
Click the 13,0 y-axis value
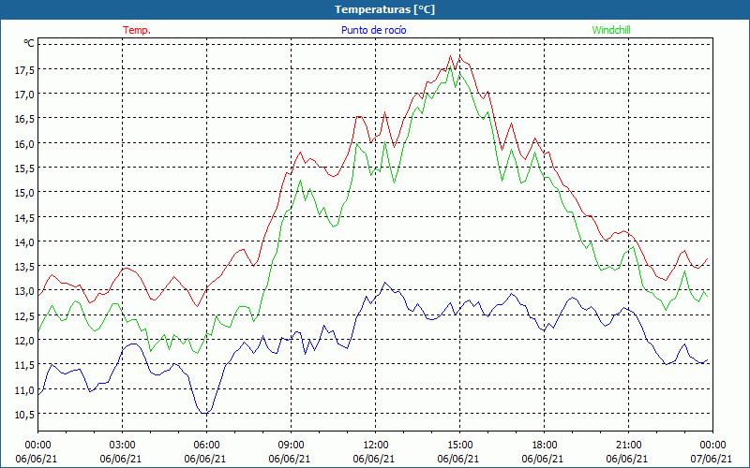click(x=25, y=291)
